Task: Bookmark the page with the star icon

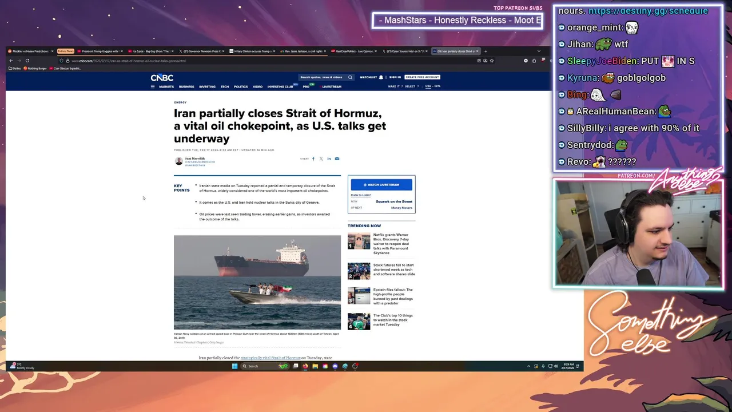Action: click(x=491, y=61)
